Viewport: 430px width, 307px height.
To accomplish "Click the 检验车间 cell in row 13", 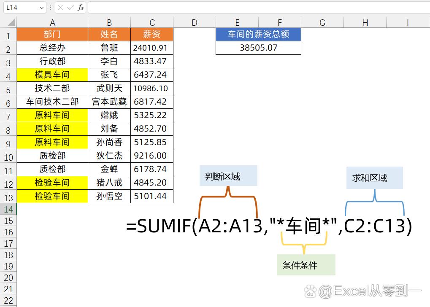I will 52,196.
